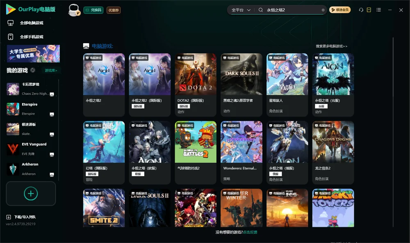
Task: Open the 永恒之塔2 (国际服) game card
Action: pyautogui.click(x=150, y=85)
